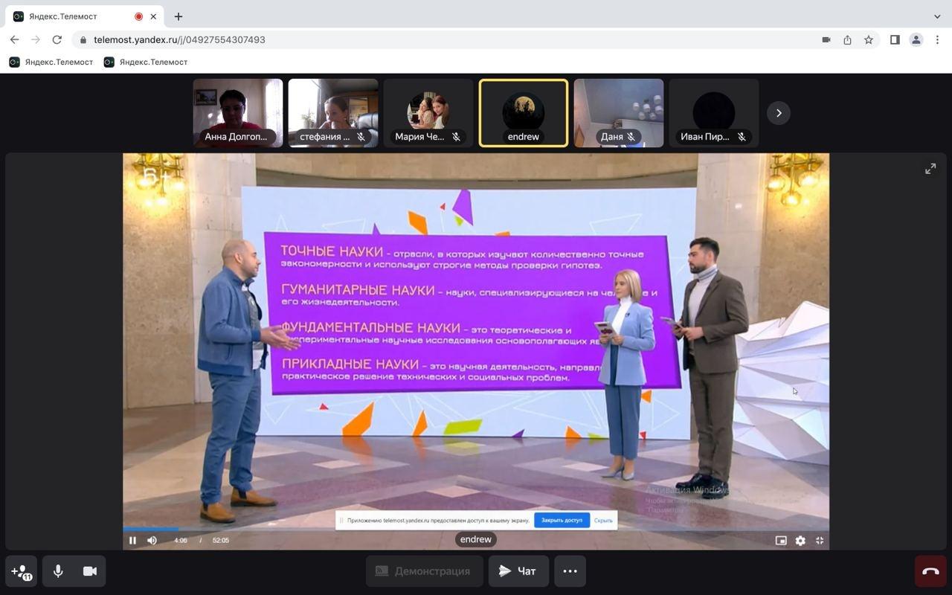Bookmark page with the star icon
952x595 pixels.
(869, 40)
